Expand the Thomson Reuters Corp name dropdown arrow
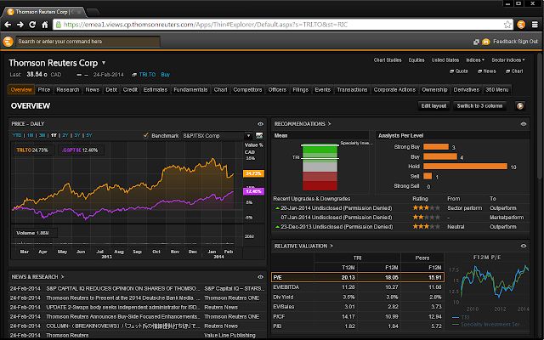This screenshot has height=340, width=544. pos(104,63)
